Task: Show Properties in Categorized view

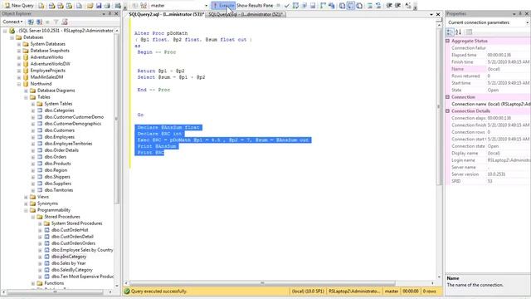Action: [x=450, y=32]
